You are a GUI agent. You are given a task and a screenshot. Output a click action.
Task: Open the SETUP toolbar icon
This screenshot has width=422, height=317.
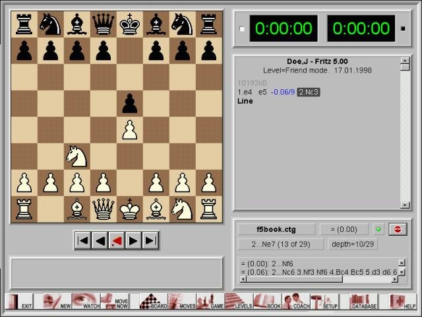pyautogui.click(x=324, y=302)
